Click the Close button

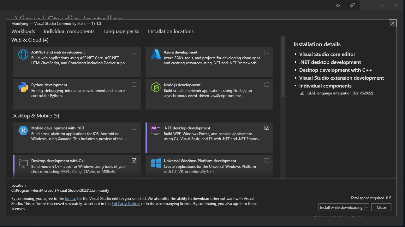tap(381, 207)
